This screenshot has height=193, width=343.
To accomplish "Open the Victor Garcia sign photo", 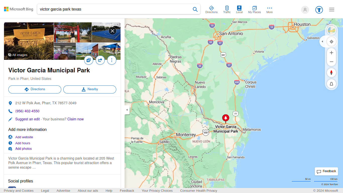I will [29, 41].
